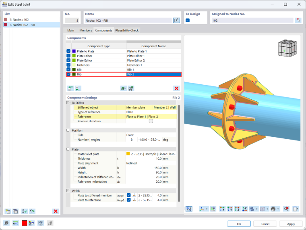Click the reset view red X icon in the preview toolbar
This screenshot has width=306, height=230.
[x=286, y=209]
